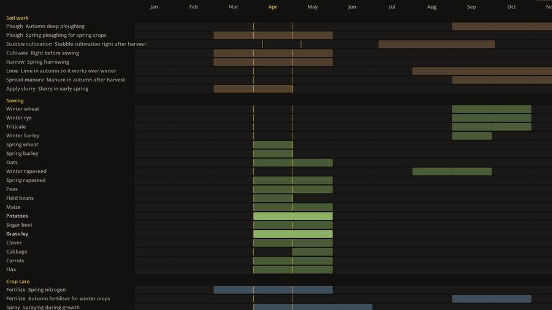Select Spray Spraying during growth row

pyautogui.click(x=42, y=307)
